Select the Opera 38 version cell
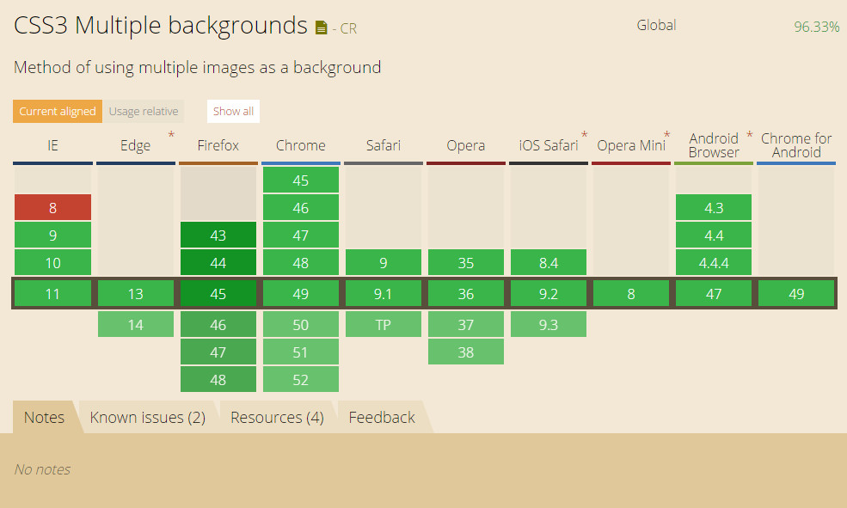The height and width of the screenshot is (508, 847). pos(465,352)
